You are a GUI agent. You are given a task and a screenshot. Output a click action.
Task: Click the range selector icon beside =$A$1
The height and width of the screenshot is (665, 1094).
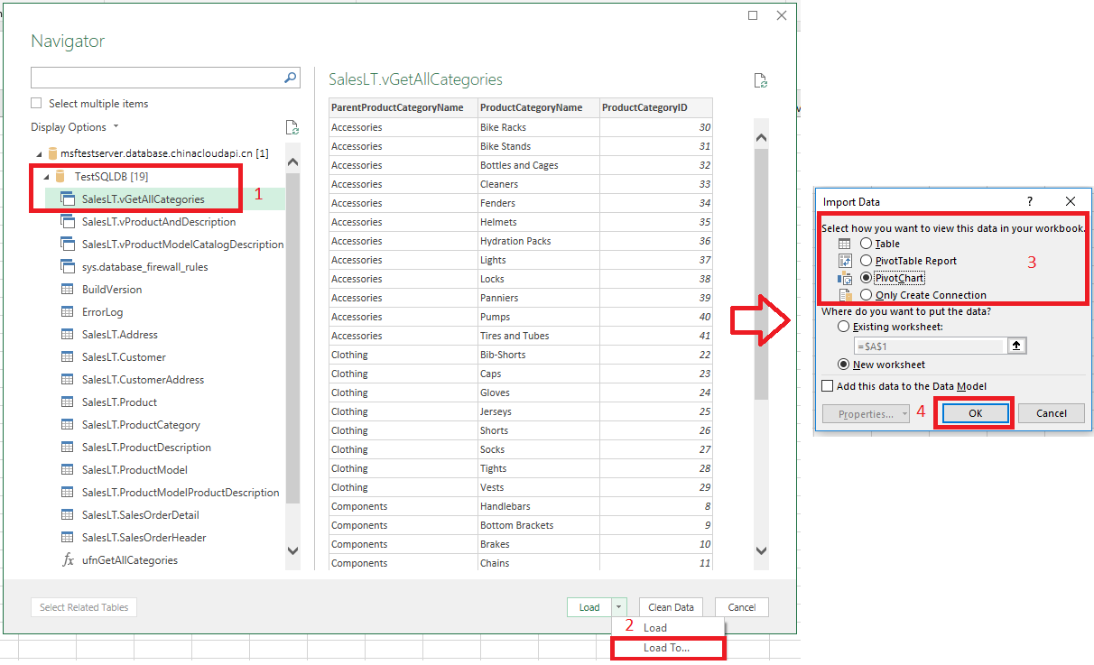pos(1016,346)
